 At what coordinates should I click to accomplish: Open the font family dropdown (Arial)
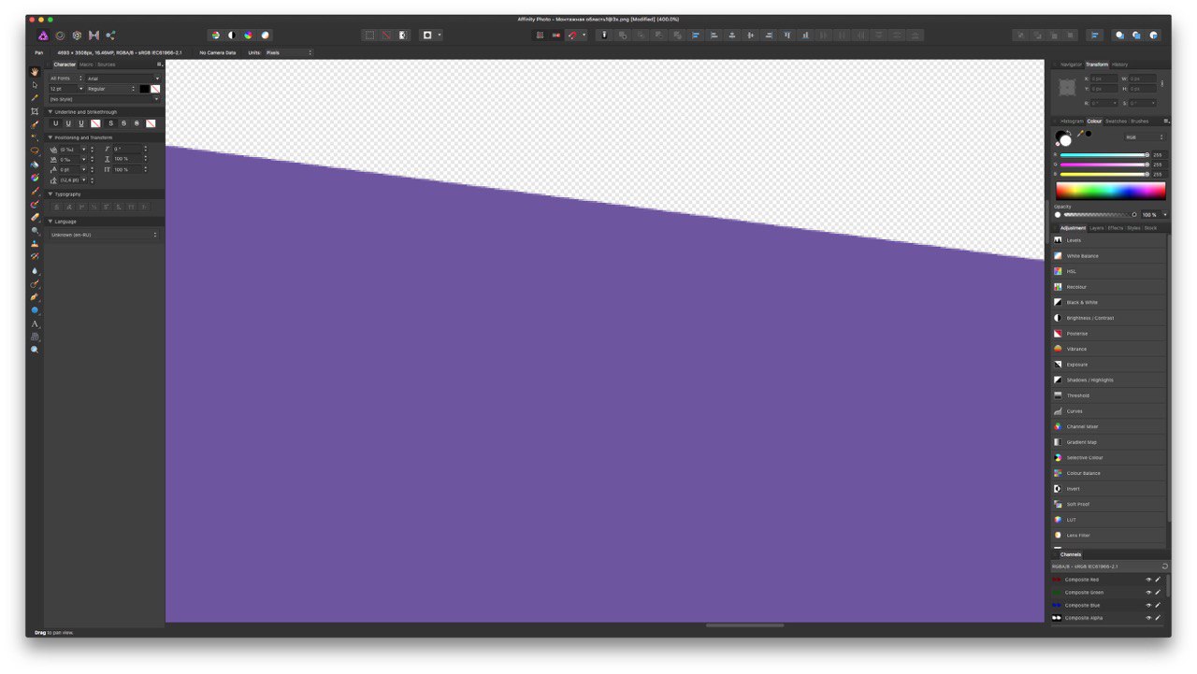pyautogui.click(x=123, y=79)
